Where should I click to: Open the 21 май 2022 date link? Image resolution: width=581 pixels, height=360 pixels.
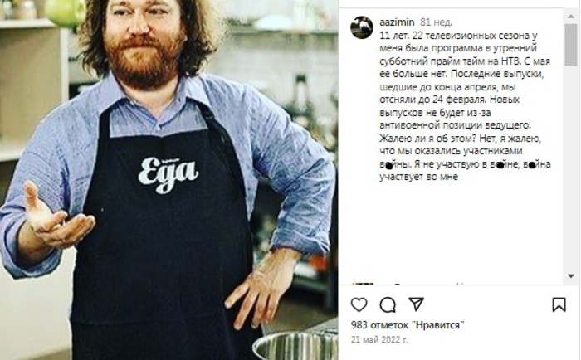[x=379, y=339]
